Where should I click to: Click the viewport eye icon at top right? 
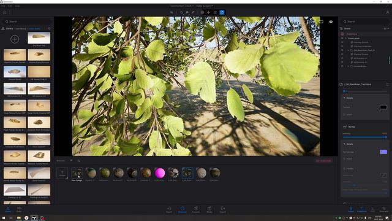(x=331, y=22)
